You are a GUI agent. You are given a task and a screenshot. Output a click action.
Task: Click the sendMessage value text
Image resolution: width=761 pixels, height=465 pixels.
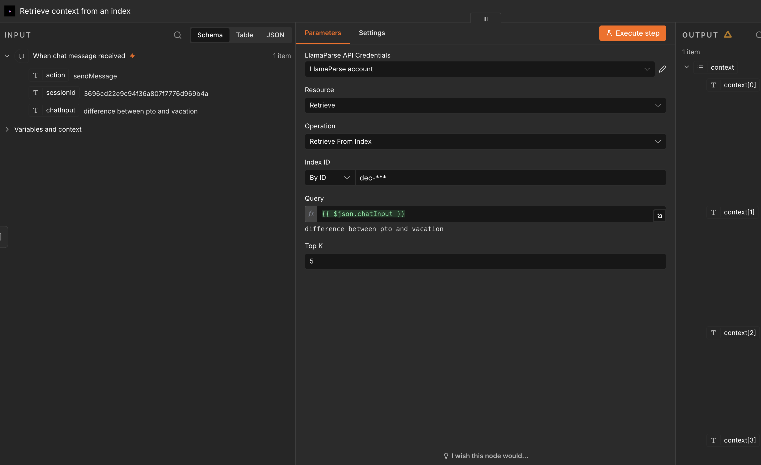click(95, 76)
